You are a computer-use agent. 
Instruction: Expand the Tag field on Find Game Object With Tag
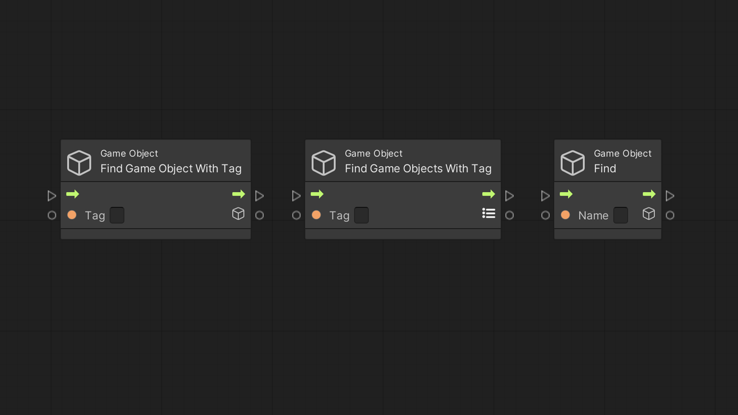click(117, 215)
